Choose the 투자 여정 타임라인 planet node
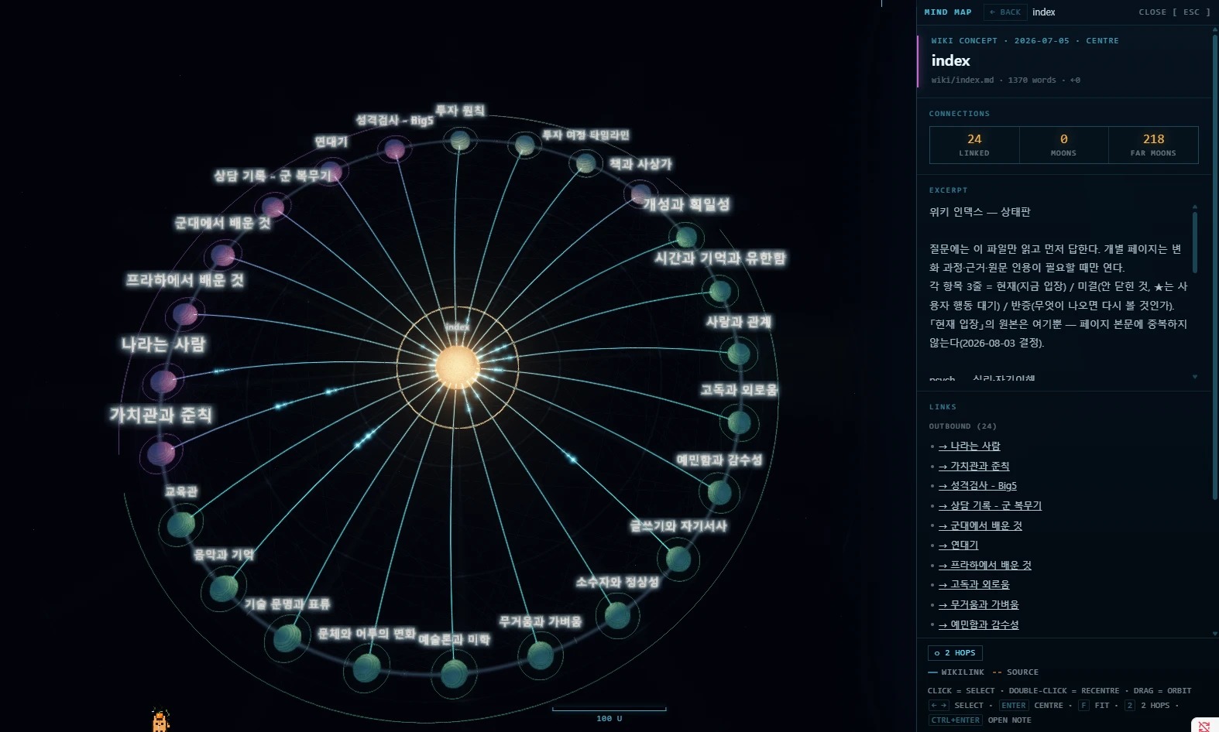This screenshot has height=732, width=1219. [x=586, y=163]
